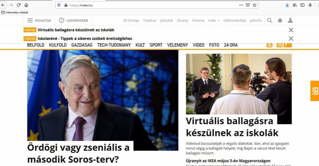Read 'Újranyit az IKEA május 5-én' article
This screenshot has height=166, width=319.
(228, 161)
